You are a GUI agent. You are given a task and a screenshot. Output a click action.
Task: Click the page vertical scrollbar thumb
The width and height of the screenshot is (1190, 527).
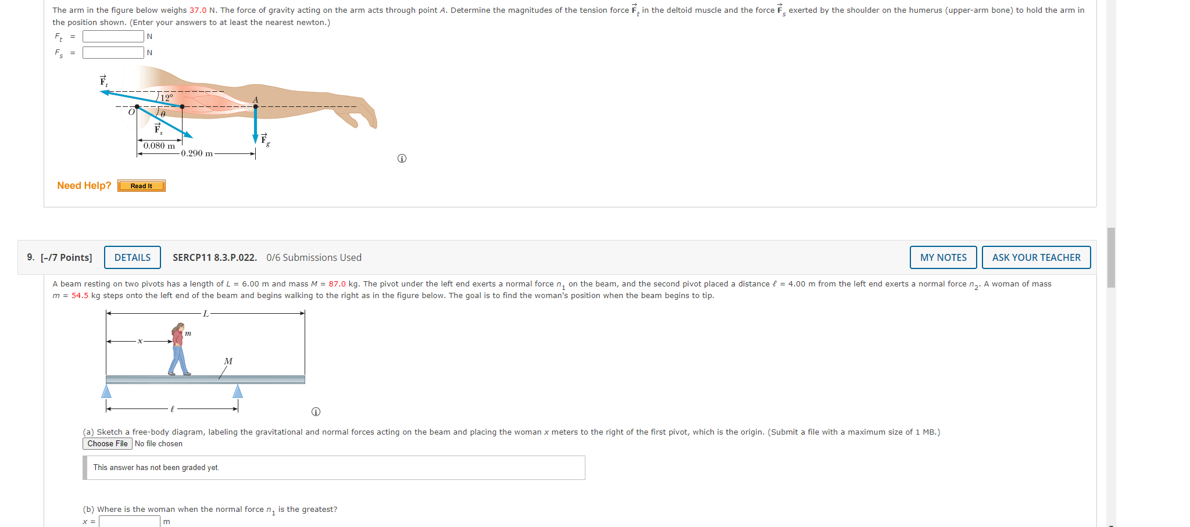(1111, 257)
